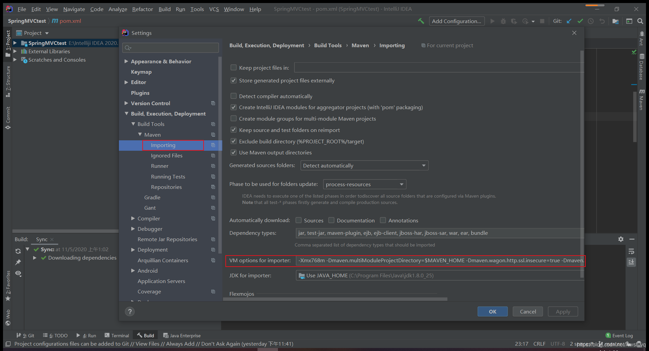Click the Settings help question mark icon
The image size is (649, 351).
[130, 311]
